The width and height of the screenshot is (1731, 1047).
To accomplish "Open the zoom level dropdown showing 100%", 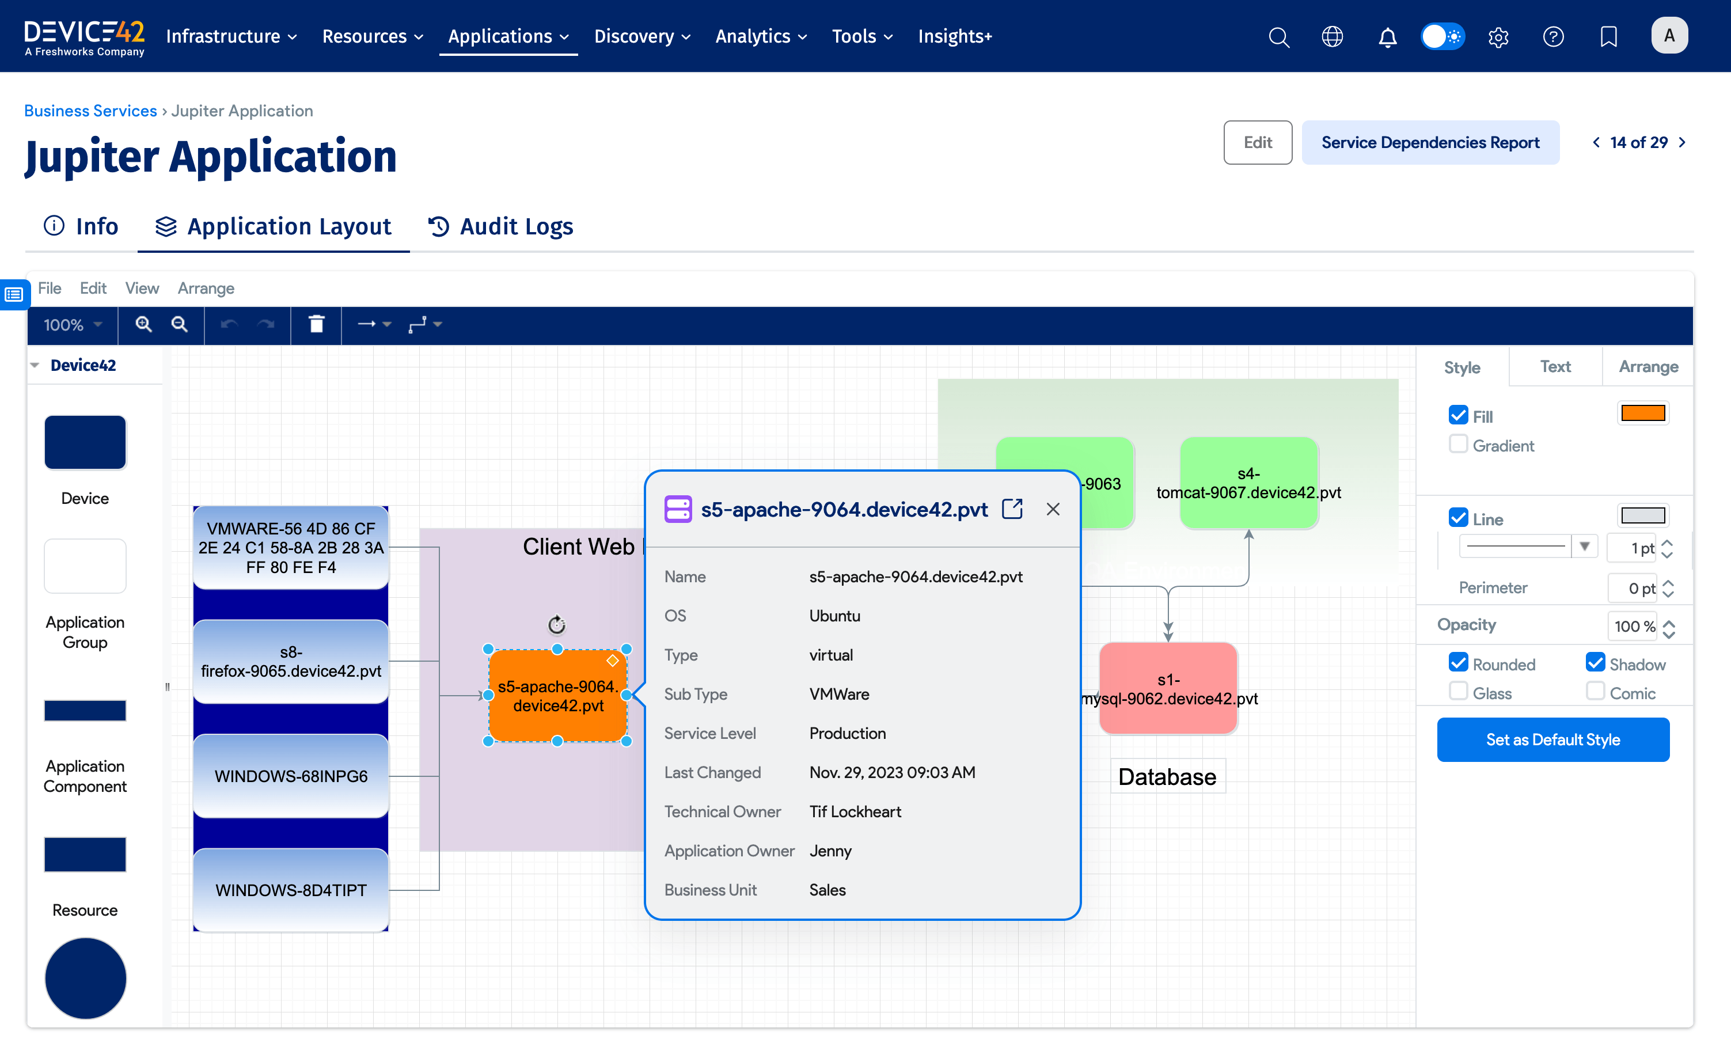I will 70,325.
